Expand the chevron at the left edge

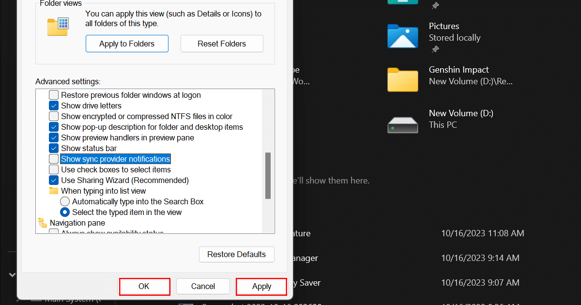(x=12, y=275)
